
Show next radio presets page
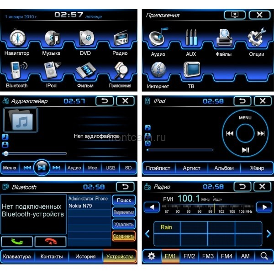pyautogui.click(x=269, y=234)
